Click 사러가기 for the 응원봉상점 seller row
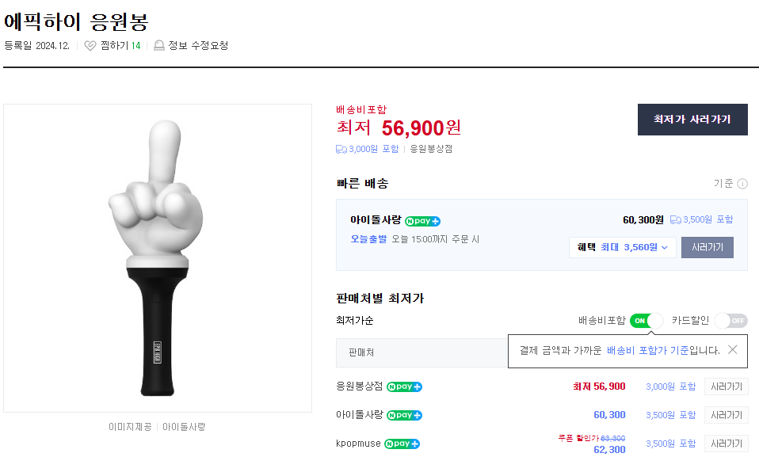 tap(726, 387)
